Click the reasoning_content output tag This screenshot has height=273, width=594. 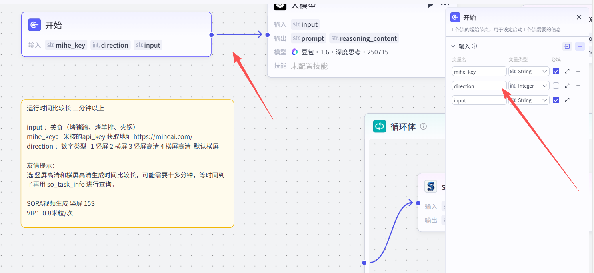(x=364, y=38)
